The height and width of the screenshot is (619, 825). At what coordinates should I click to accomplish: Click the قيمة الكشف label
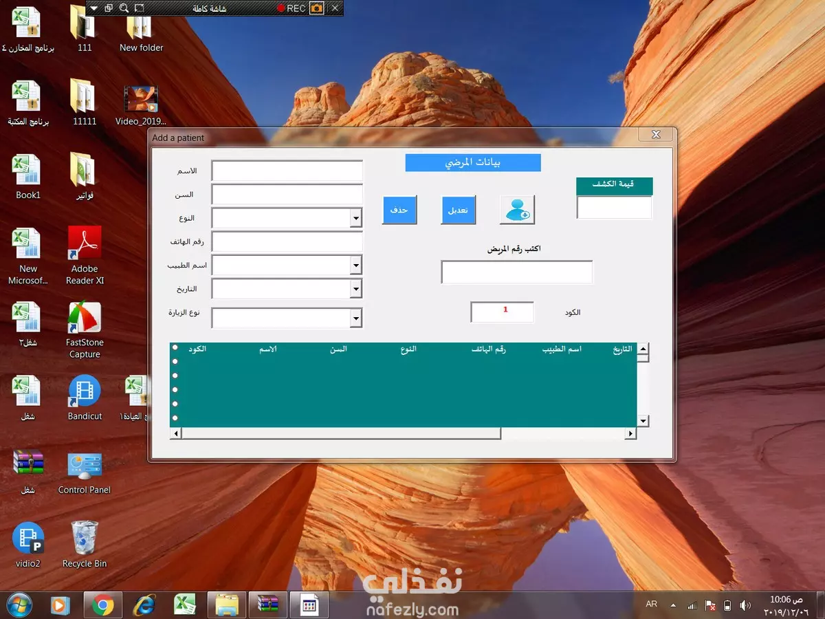point(614,186)
